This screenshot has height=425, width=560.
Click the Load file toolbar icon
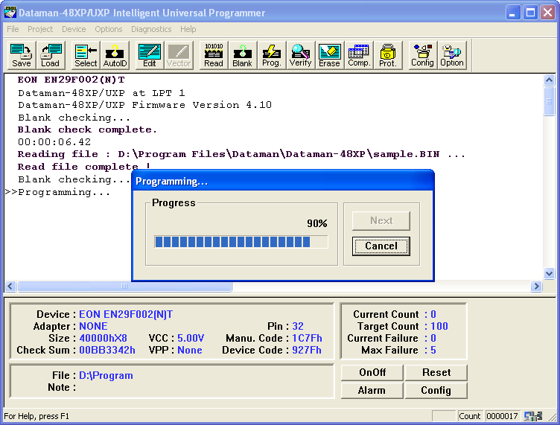tap(50, 56)
